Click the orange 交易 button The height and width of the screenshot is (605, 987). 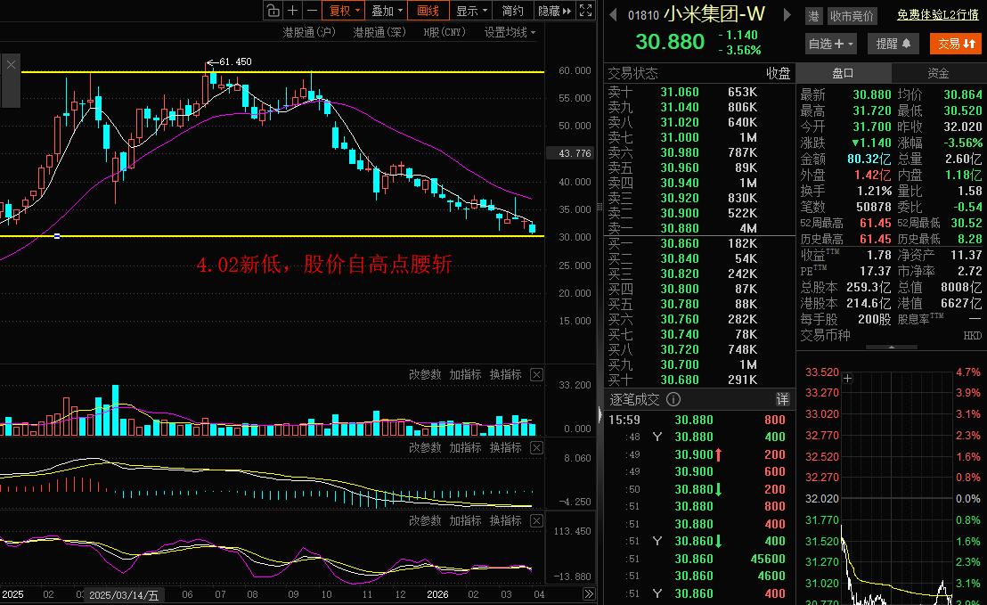[x=956, y=44]
